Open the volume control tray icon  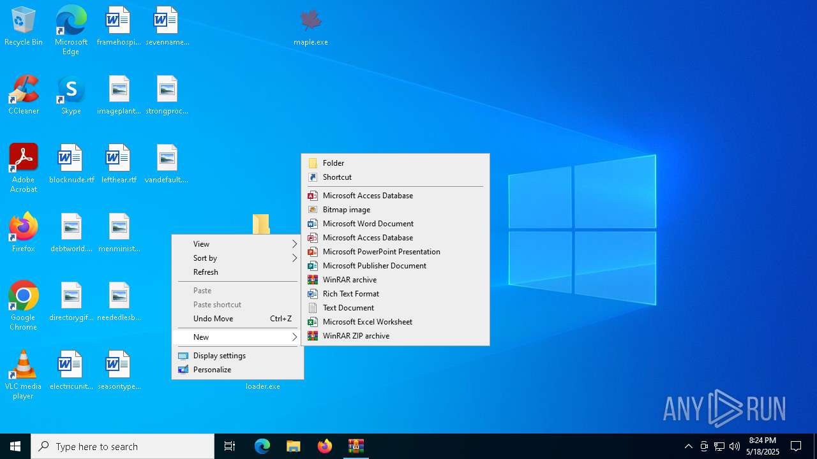pyautogui.click(x=735, y=446)
